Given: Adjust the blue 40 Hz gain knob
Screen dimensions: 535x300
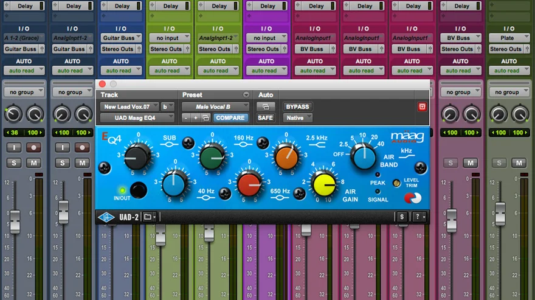Looking at the screenshot, I should (174, 184).
